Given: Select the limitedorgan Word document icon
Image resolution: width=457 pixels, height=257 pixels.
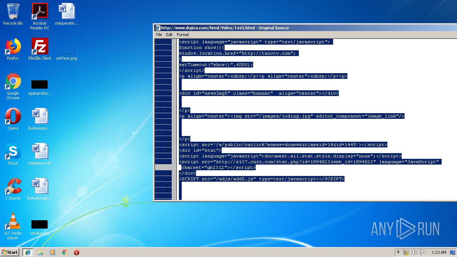Looking at the screenshot, I should pos(40,189).
